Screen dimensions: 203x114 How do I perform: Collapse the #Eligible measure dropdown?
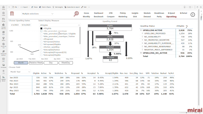79,25
